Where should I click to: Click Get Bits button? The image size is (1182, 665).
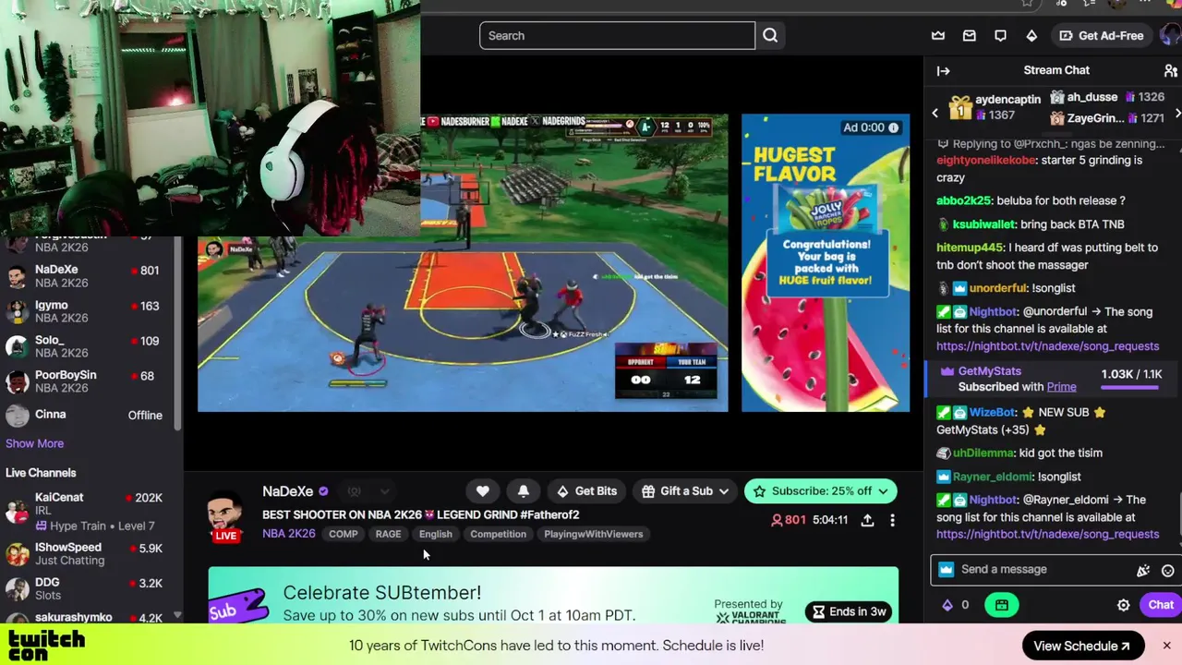click(x=586, y=491)
